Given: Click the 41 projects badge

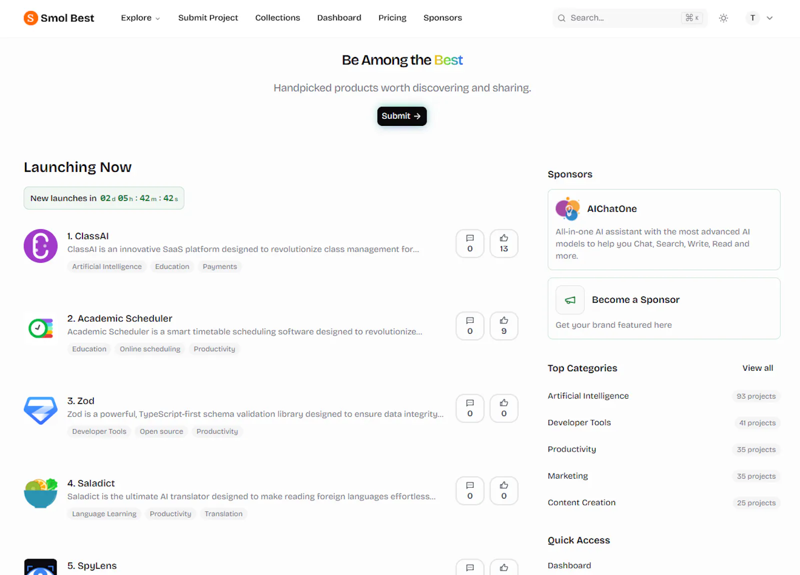Looking at the screenshot, I should tap(757, 423).
